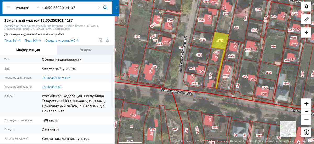Screen dimensions: 314x144
Task: Open the План ЗУ link
Action: click(x=12, y=40)
